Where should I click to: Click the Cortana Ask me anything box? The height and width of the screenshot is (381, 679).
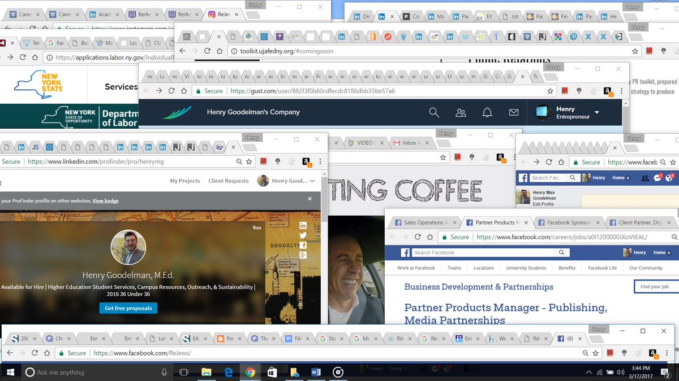coord(96,372)
